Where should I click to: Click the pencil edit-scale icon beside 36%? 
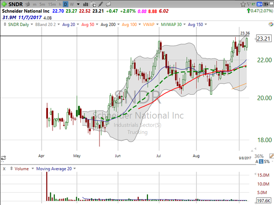[x=272, y=156]
